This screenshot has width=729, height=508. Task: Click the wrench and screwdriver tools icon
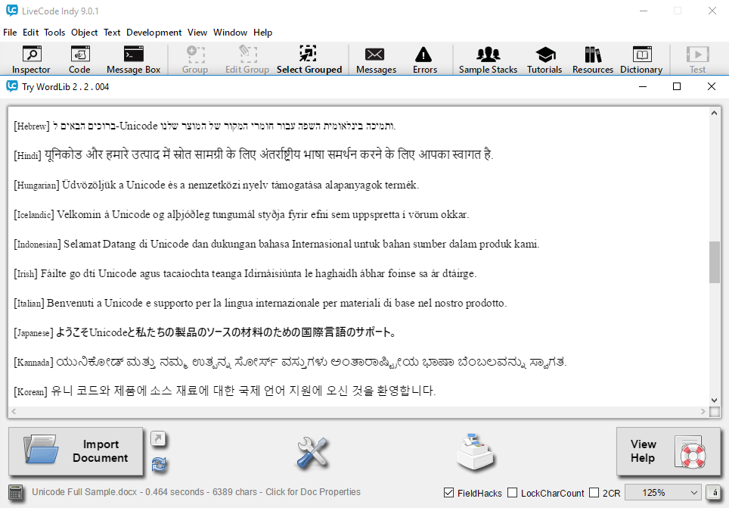pyautogui.click(x=312, y=452)
